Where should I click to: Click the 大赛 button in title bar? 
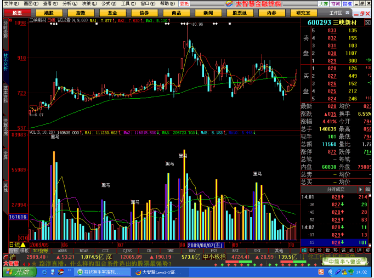pos(324,4)
